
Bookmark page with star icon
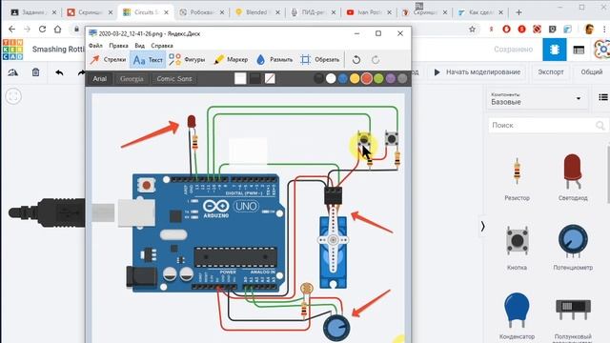472,30
